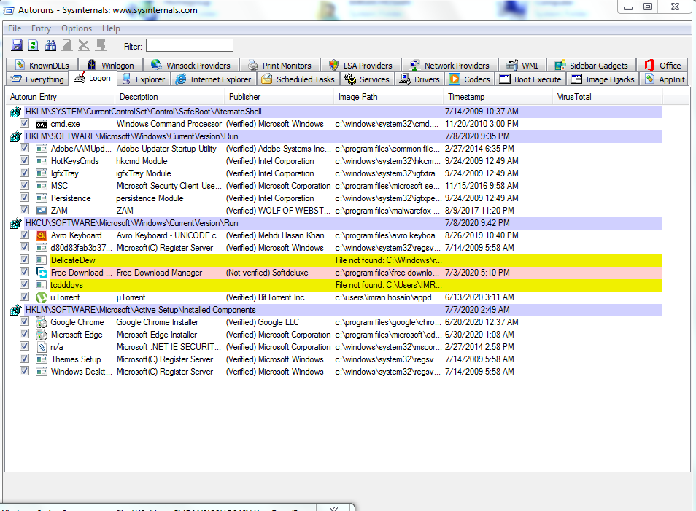Open the Entry menu
Image resolution: width=696 pixels, height=511 pixels.
point(41,28)
